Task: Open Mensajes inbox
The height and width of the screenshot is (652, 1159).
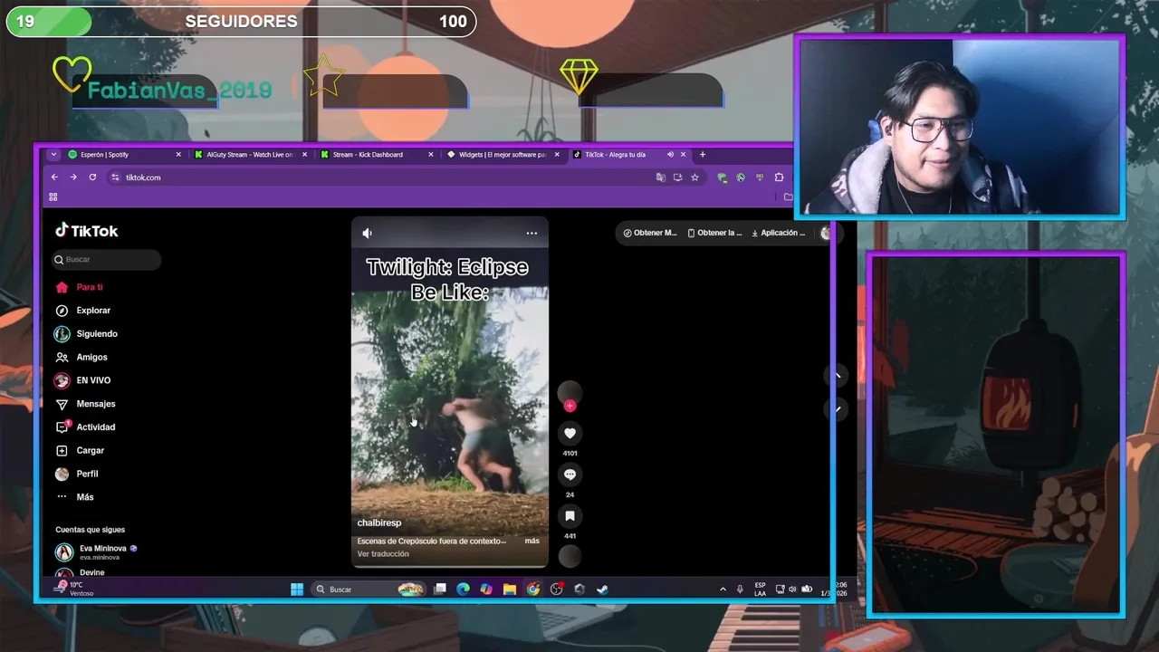Action: (95, 404)
